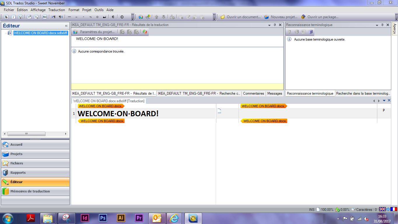This screenshot has width=398, height=224.
Task: Click the termbase database icon
Action: 311,32
